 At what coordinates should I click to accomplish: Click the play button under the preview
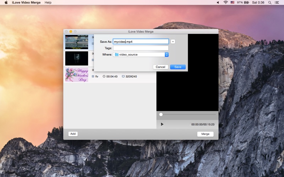pyautogui.click(x=162, y=124)
